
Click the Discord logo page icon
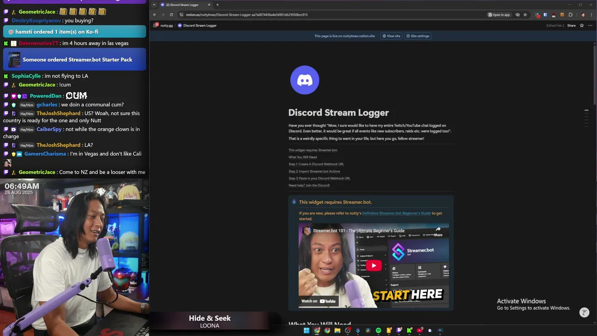[305, 80]
